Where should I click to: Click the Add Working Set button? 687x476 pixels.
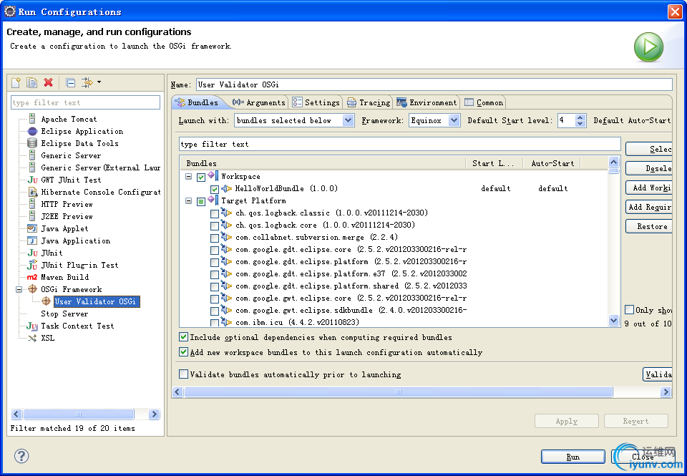[x=649, y=188]
